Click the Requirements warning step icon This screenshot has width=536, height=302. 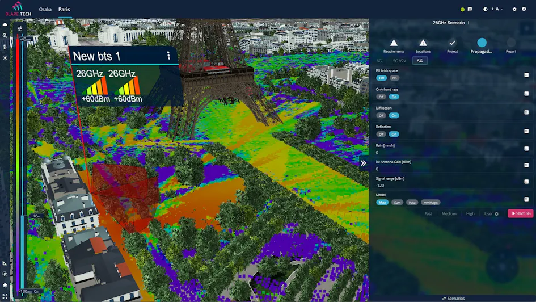[394, 43]
